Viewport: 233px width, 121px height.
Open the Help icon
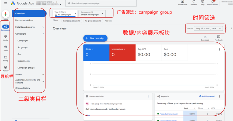[x=203, y=2]
